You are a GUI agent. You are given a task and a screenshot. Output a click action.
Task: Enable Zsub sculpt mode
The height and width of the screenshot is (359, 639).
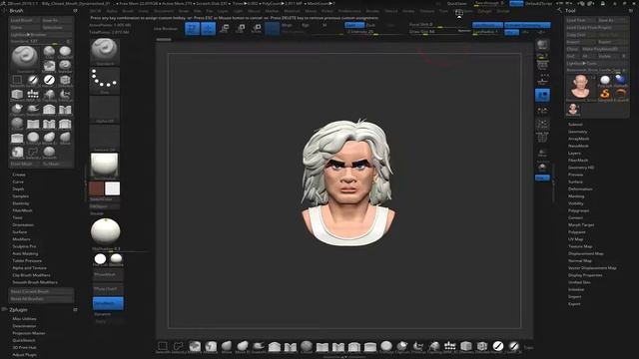(370, 25)
